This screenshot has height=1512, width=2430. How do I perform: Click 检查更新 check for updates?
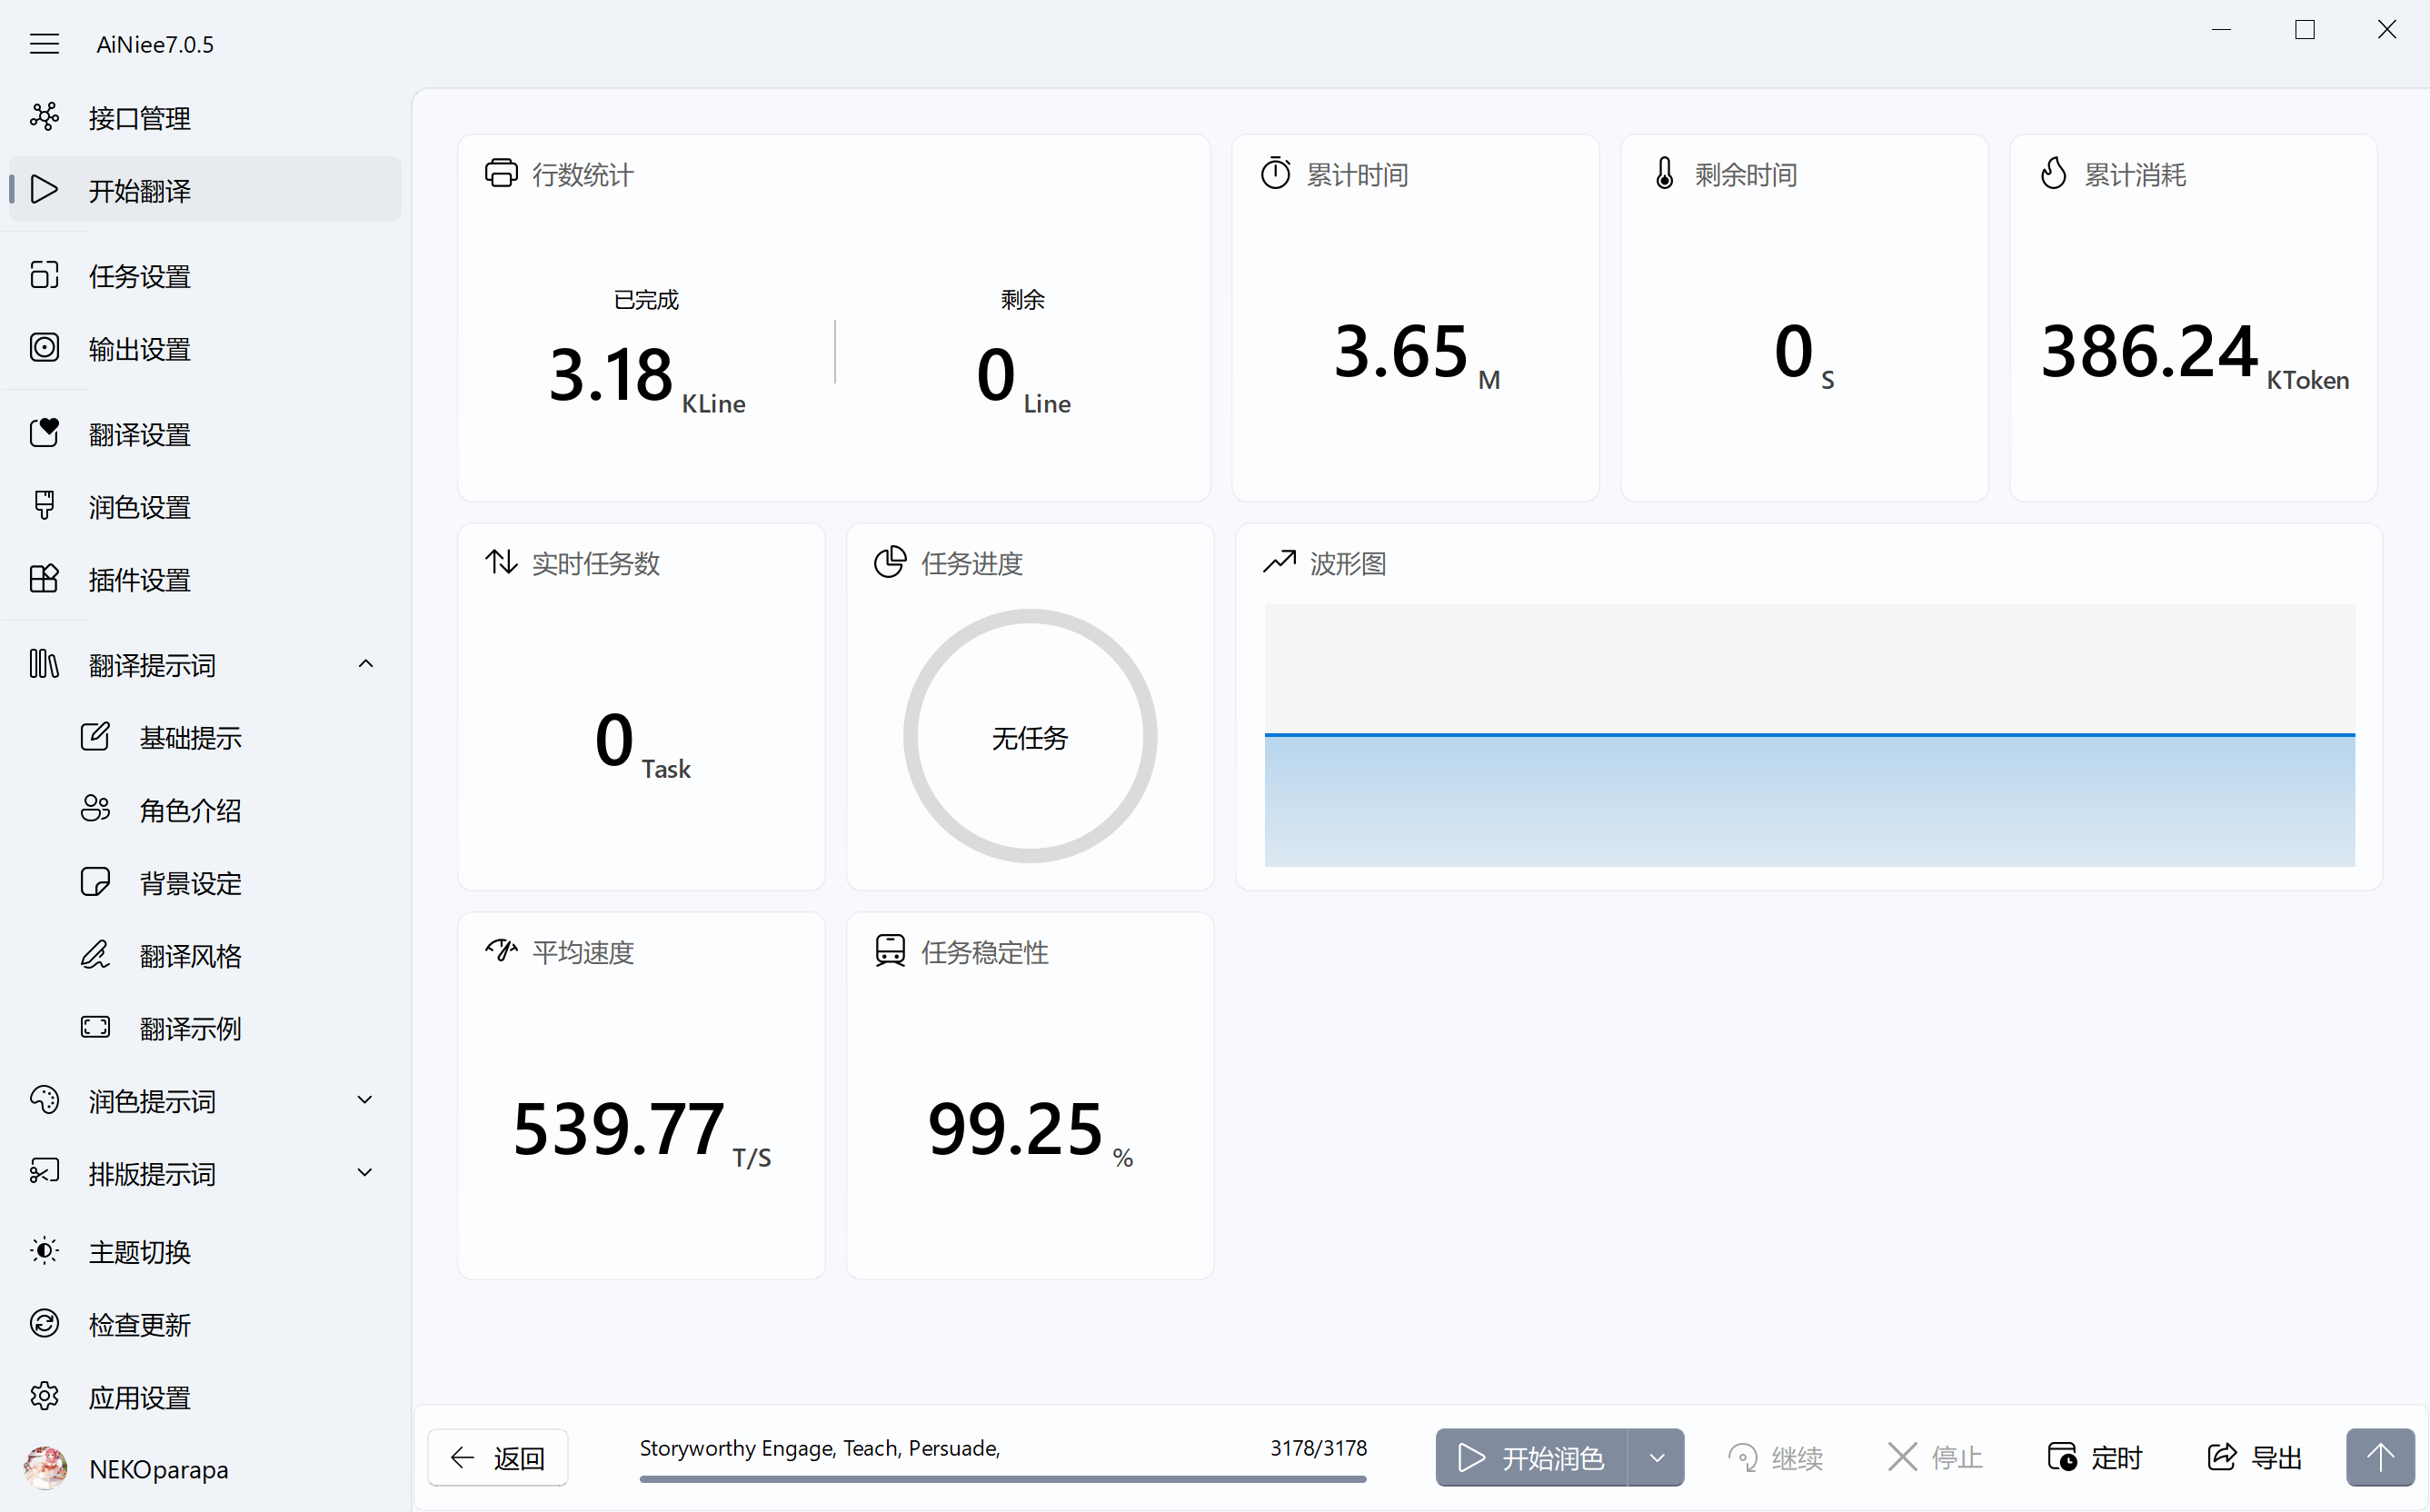tap(138, 1324)
